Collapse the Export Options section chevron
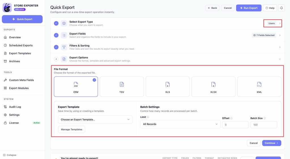The image size is (290, 159). click(x=280, y=59)
